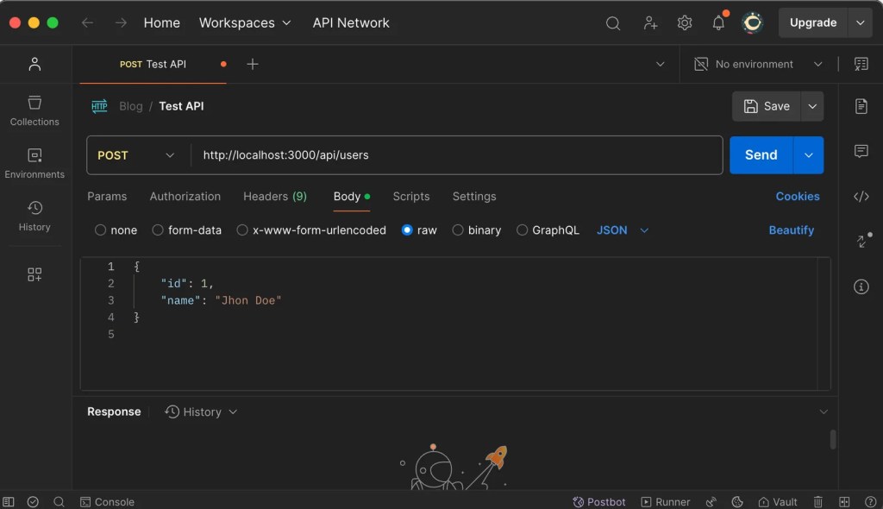
Task: Switch to the Authorization tab
Action: point(185,196)
